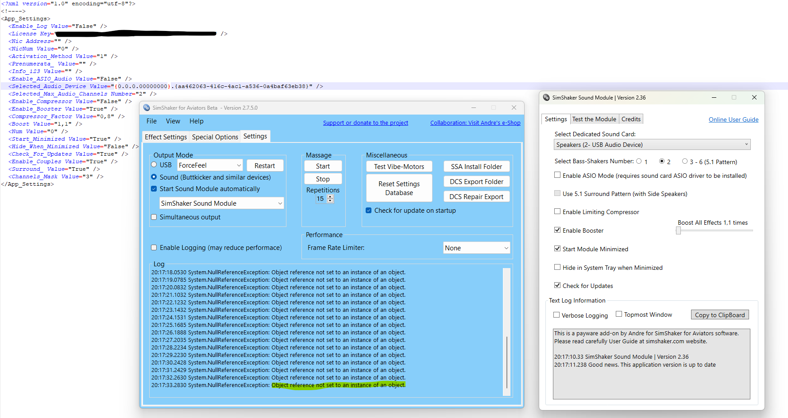Screen dimensions: 788x418
Task: Click the Repetitions number field
Action: coord(321,199)
